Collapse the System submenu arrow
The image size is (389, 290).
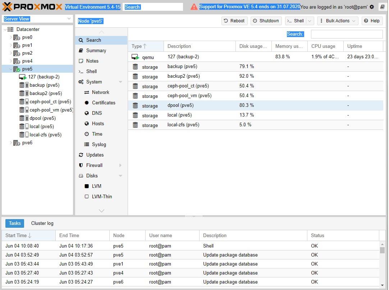pos(120,82)
